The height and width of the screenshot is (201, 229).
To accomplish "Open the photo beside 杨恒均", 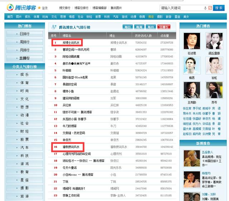I will 192,180.
